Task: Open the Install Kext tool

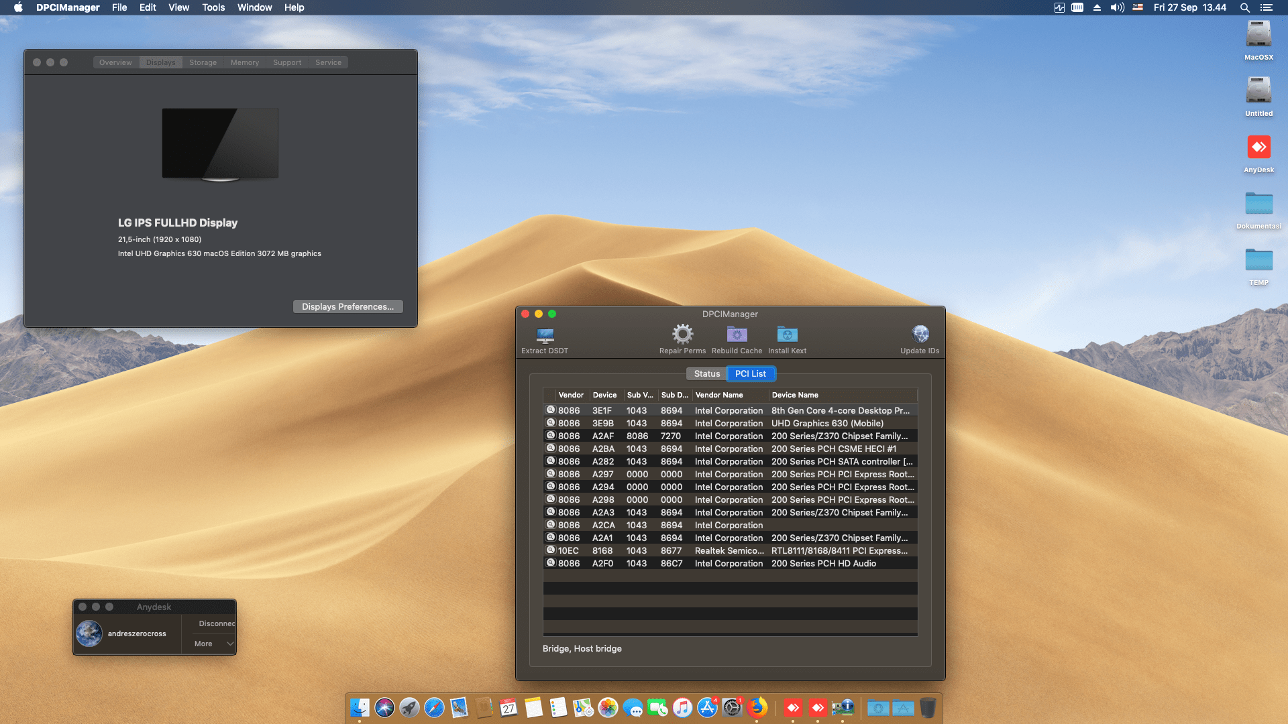Action: (x=787, y=340)
